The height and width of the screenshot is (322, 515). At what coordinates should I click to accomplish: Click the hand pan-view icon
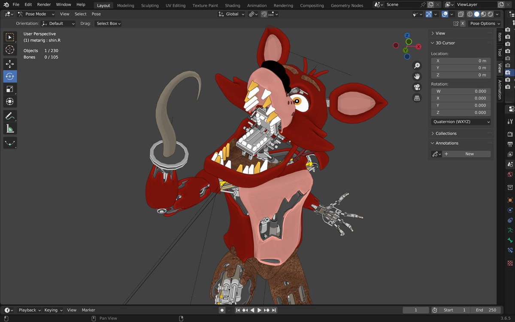pyautogui.click(x=417, y=76)
